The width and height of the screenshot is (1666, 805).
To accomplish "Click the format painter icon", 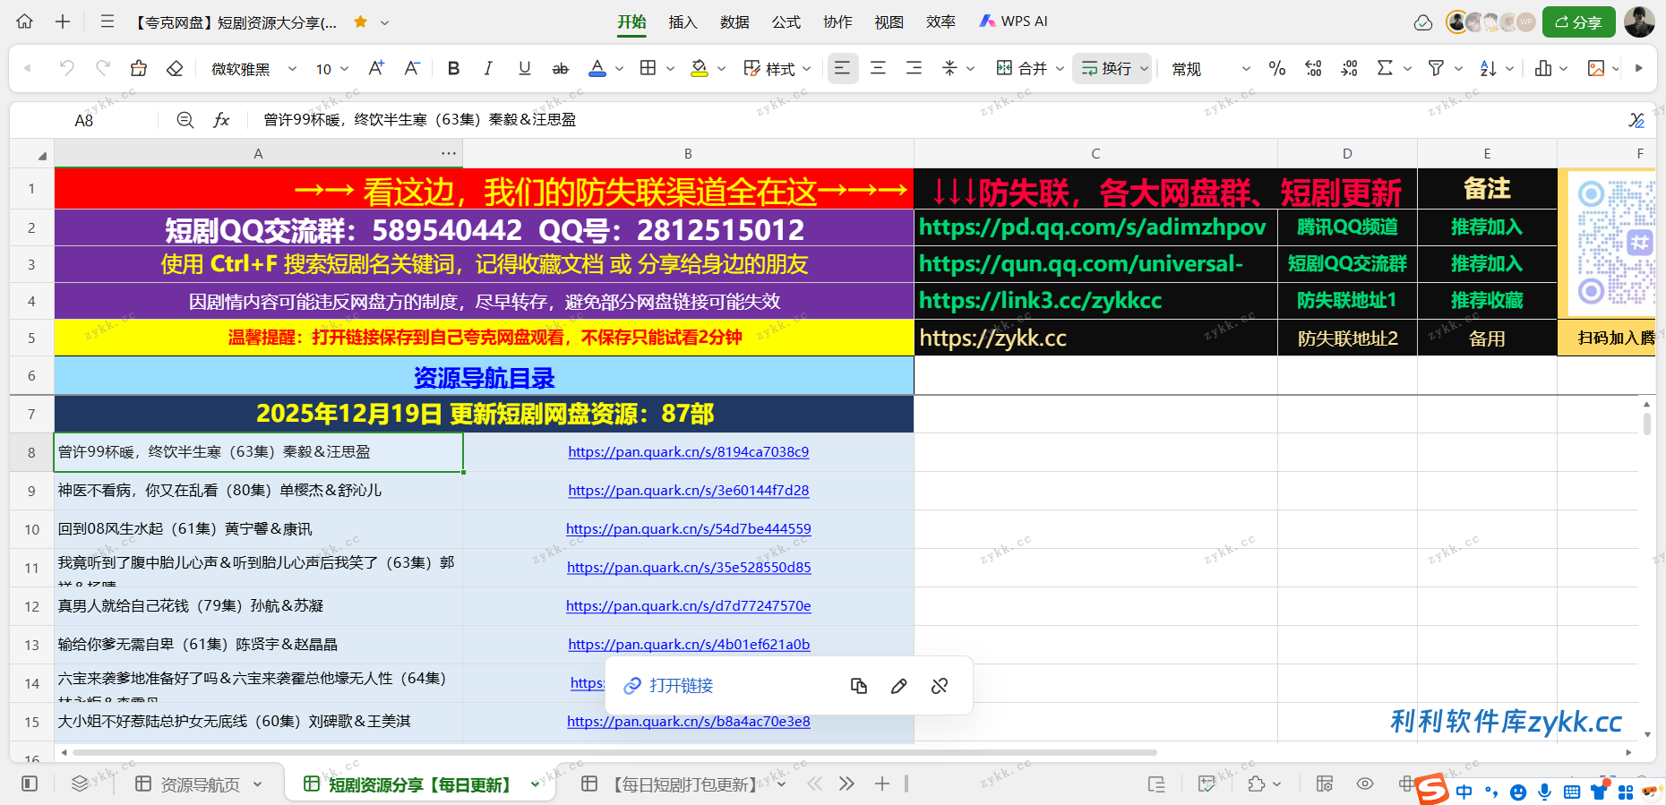I will (138, 68).
